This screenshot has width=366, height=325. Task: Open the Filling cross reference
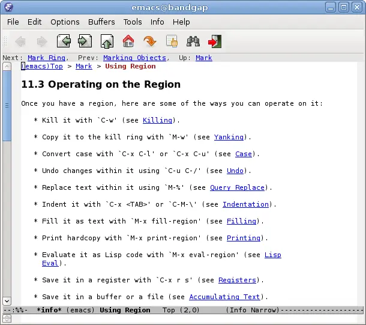[241, 221]
